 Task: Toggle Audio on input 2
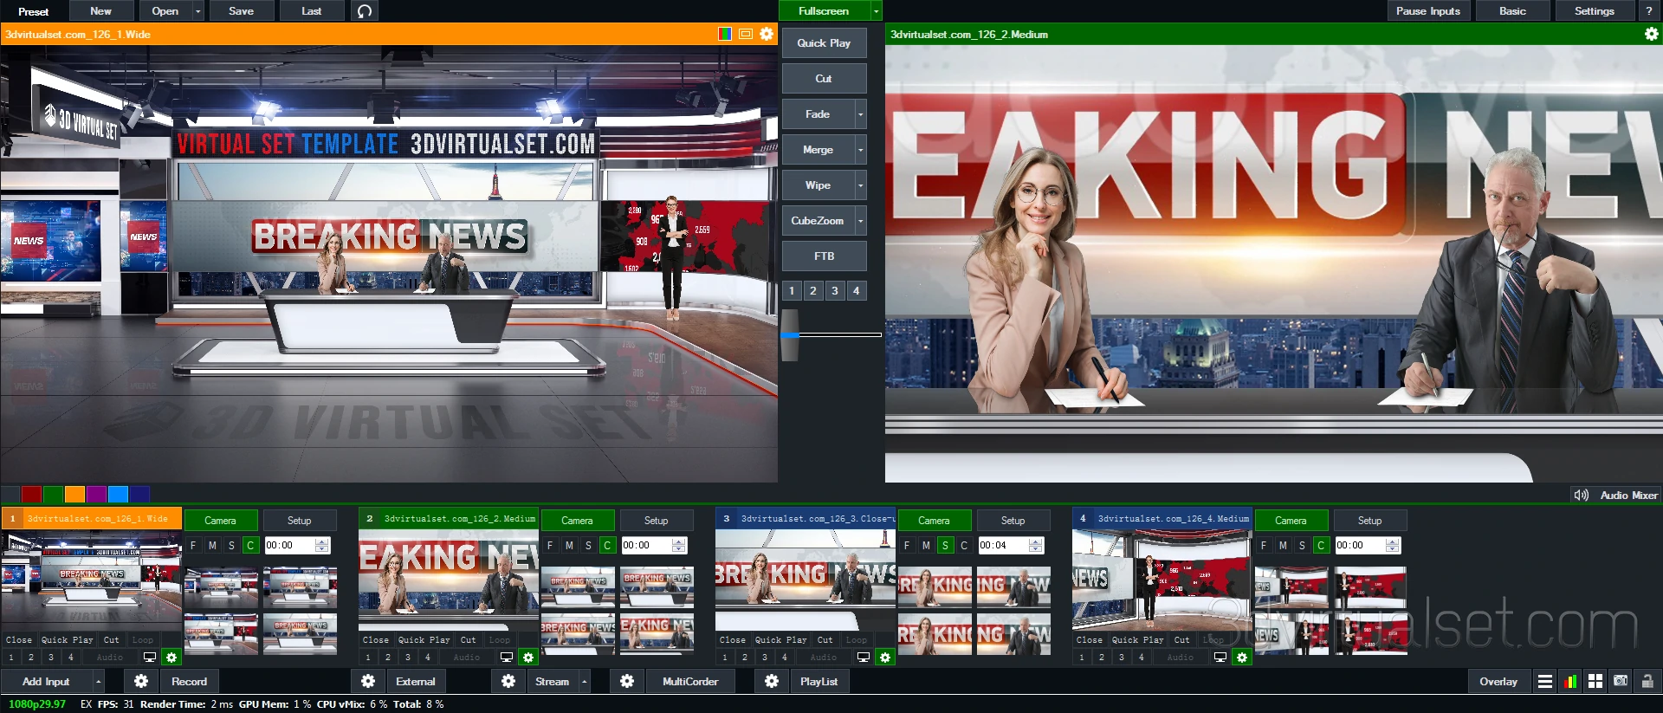tap(467, 658)
